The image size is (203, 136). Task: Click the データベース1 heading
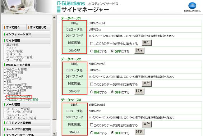pos(71,18)
